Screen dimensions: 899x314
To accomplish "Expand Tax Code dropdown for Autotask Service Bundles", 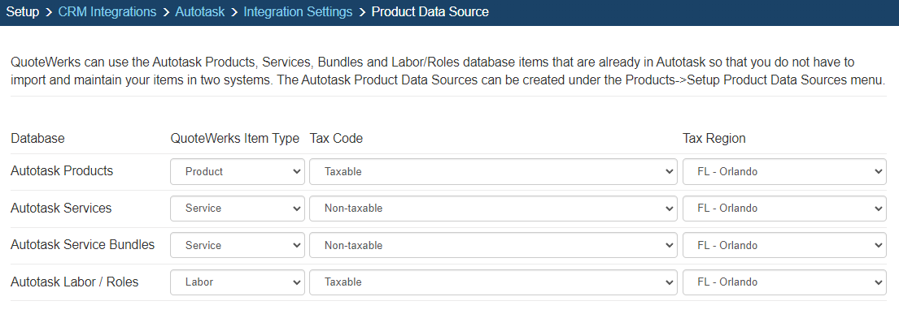I will point(493,245).
